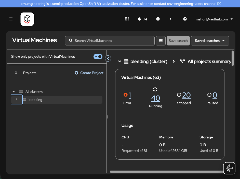This screenshot has height=179, width=240.
Task: Open the mshort@redhat.com user menu
Action: [x=214, y=19]
